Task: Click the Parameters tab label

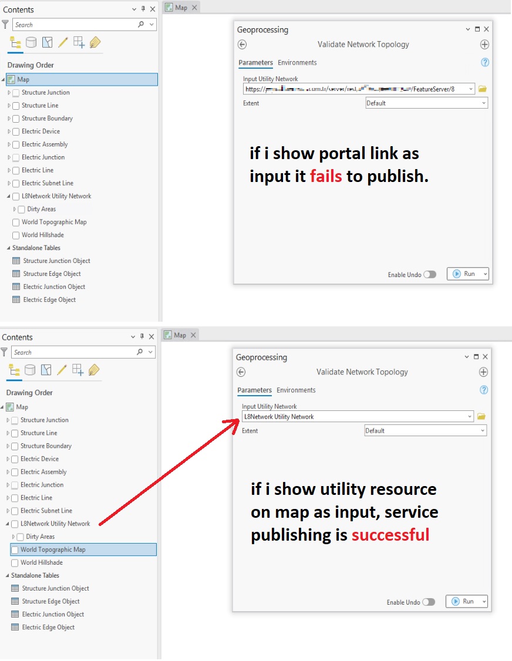Action: click(257, 62)
